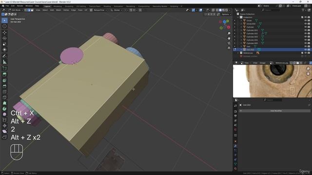Select Cylinder.005 in the outliner

coord(252,43)
